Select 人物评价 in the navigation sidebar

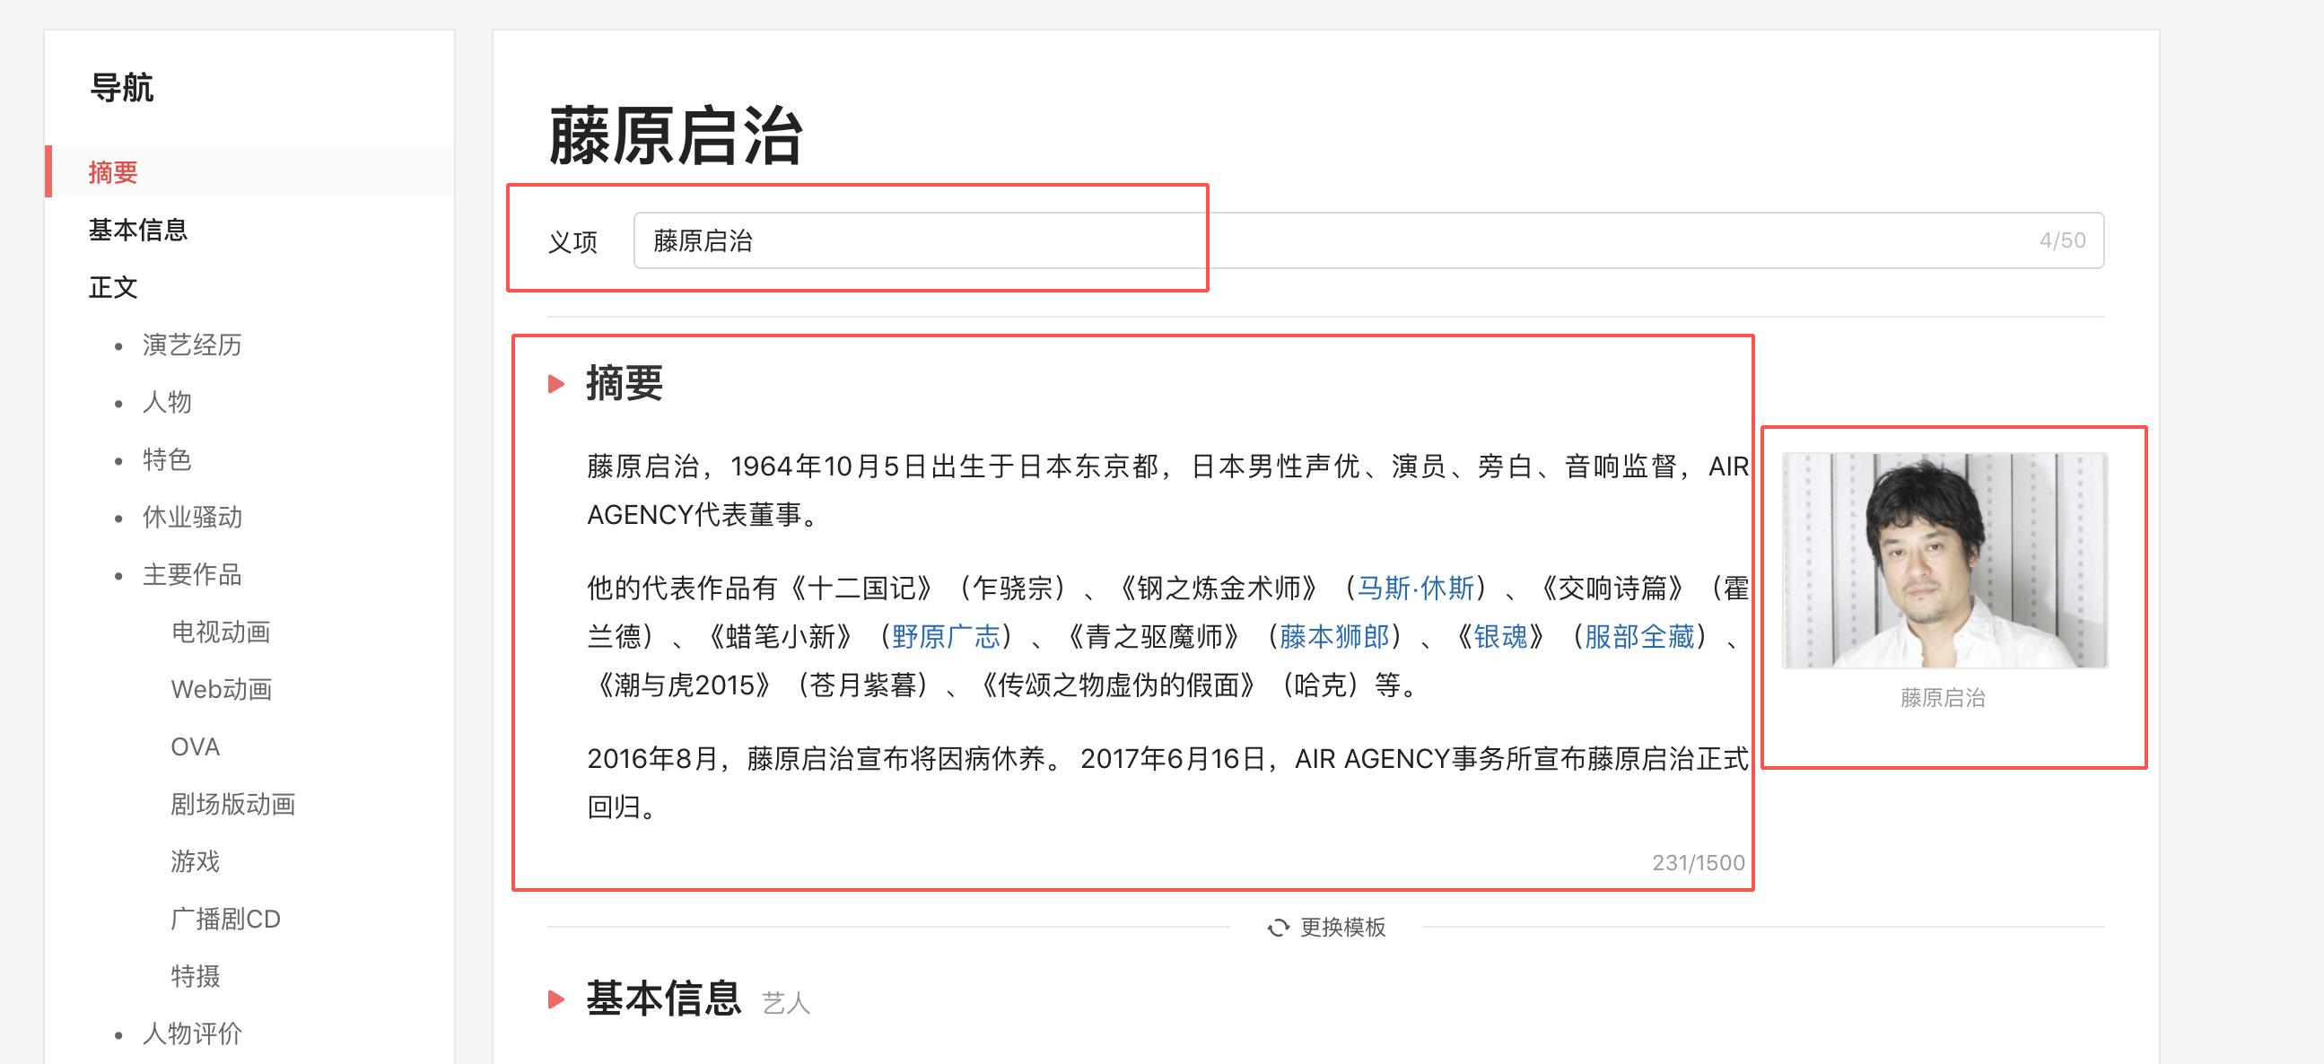[191, 1033]
